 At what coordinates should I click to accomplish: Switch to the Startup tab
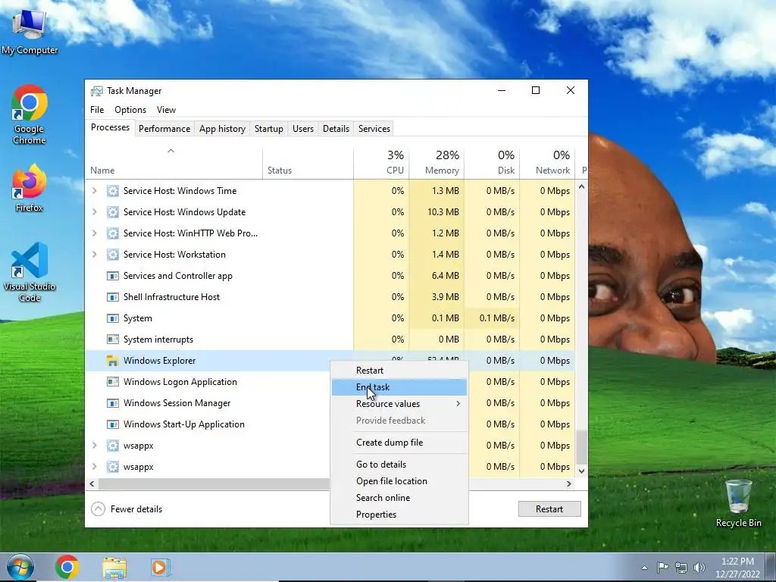(x=269, y=129)
